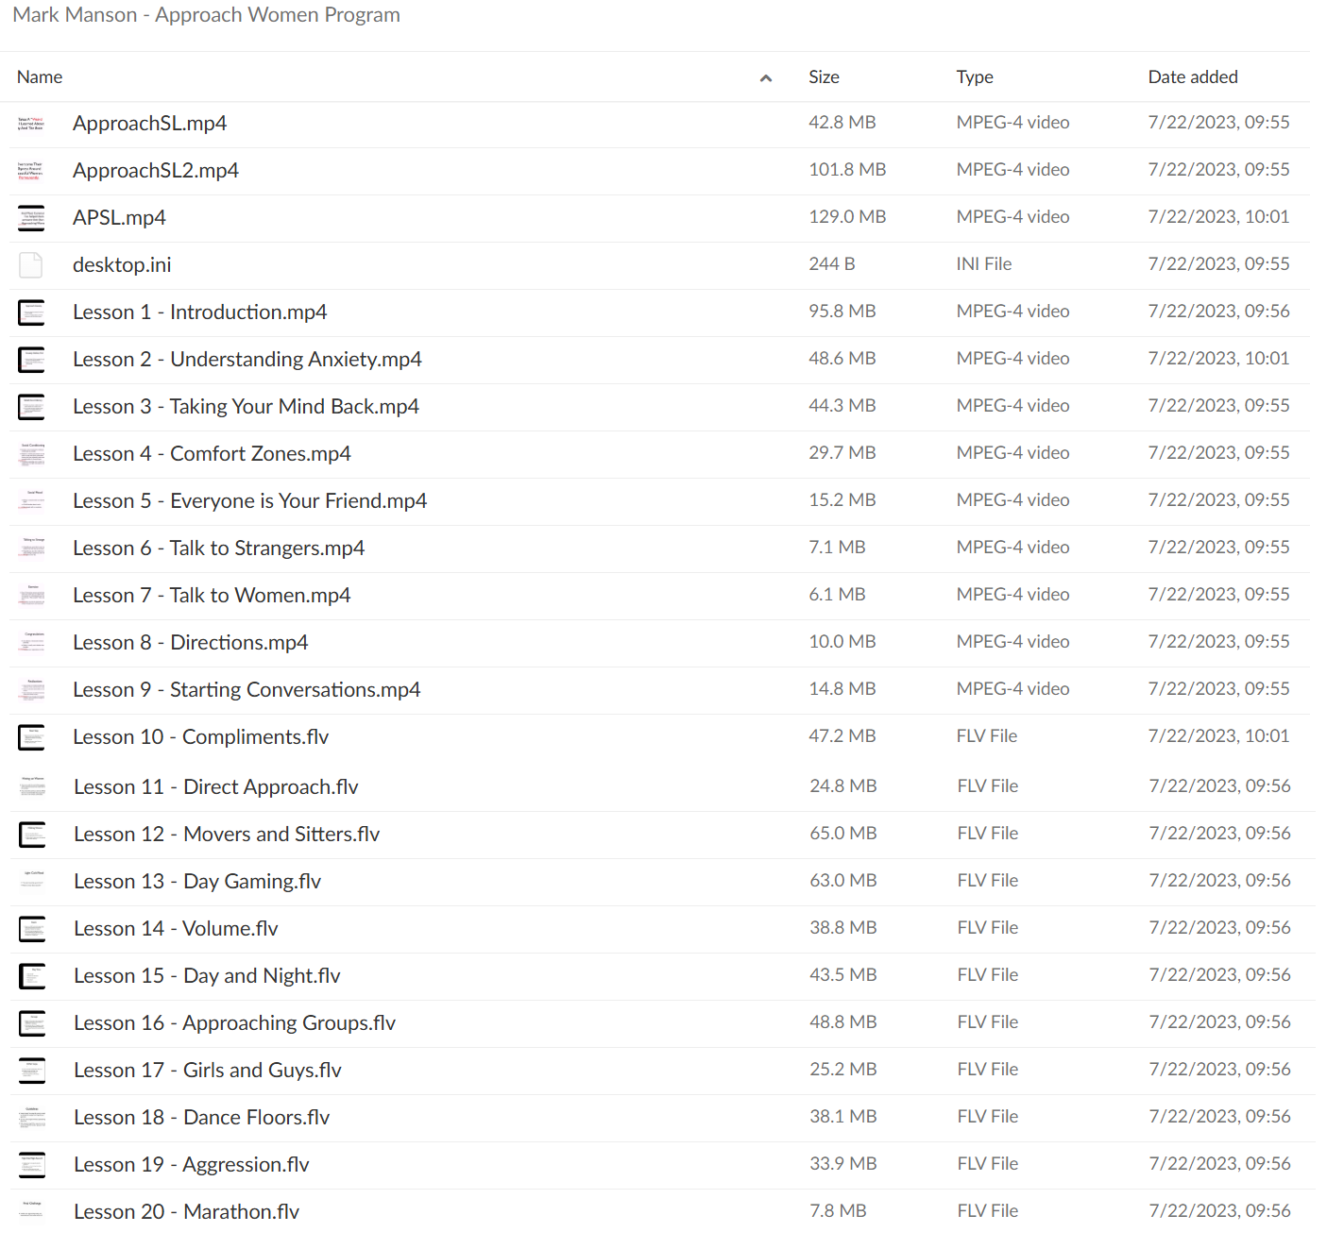Open Lesson 19 - Aggression.flv
1344x1249 pixels.
point(192,1165)
